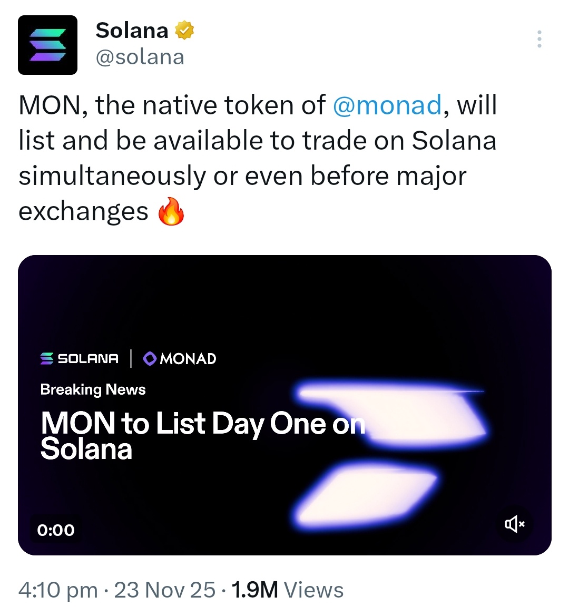Select the Solana display name

click(132, 31)
